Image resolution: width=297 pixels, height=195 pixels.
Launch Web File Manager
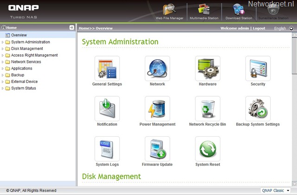pyautogui.click(x=169, y=12)
